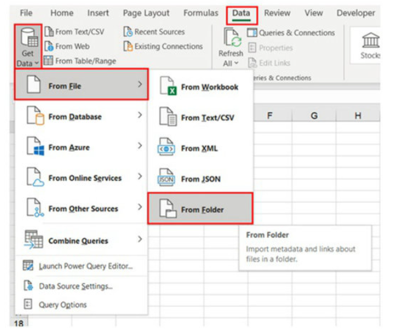393x329 pixels.
Task: Open the Get Data dropdown button
Action: pos(27,46)
